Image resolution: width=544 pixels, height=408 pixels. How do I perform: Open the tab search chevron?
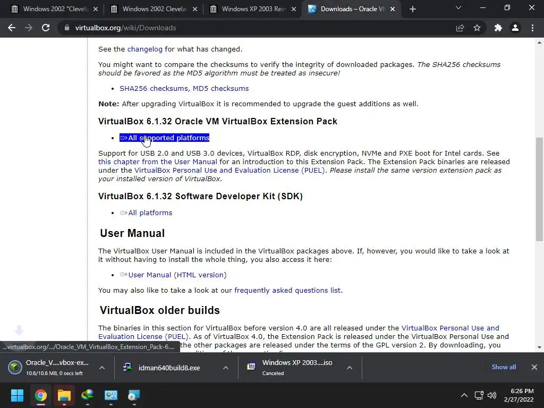(x=458, y=7)
